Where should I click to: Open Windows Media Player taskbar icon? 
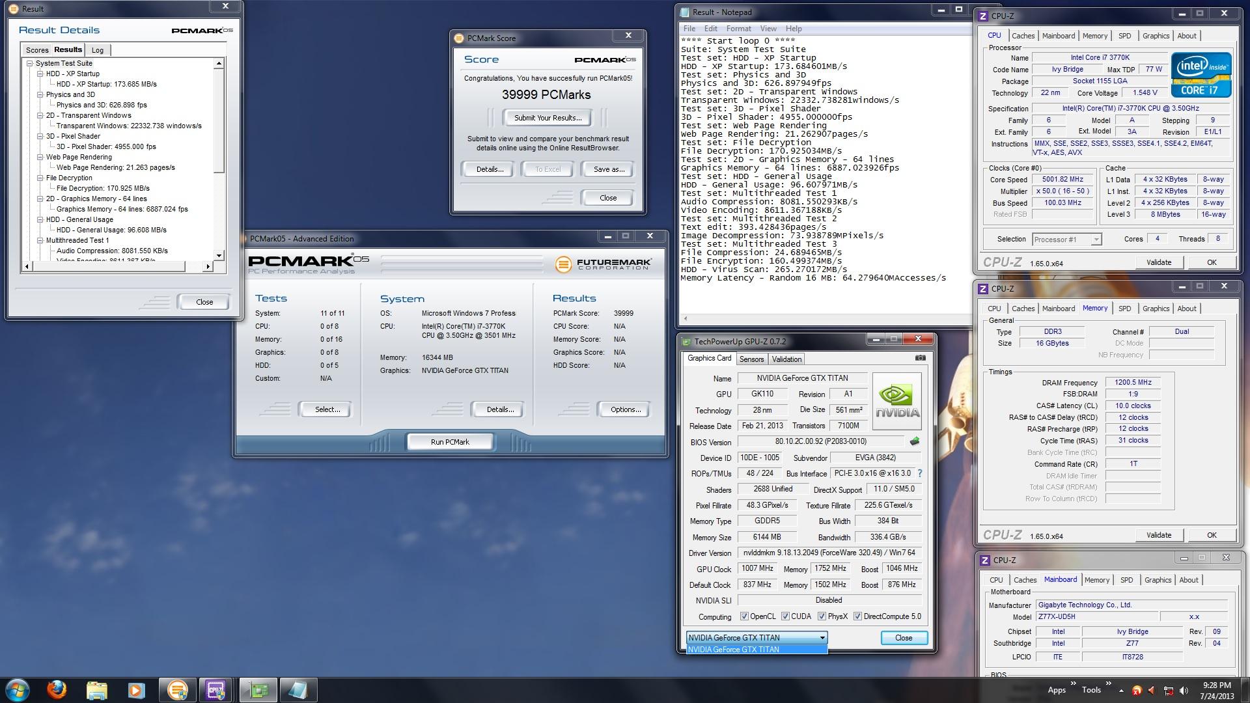point(136,689)
